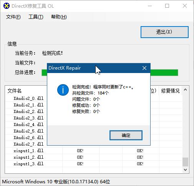Close the DirectX Repair dialog
This screenshot has height=186, width=194.
[x=144, y=68]
